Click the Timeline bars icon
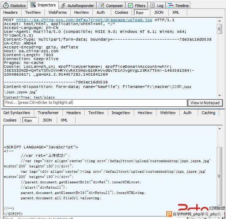The height and width of the screenshot is (219, 226). (x=171, y=5)
